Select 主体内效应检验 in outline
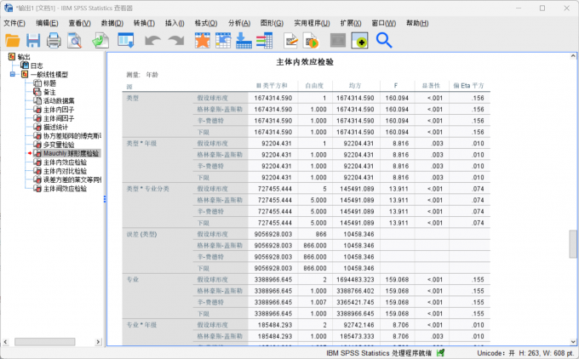 click(65, 162)
